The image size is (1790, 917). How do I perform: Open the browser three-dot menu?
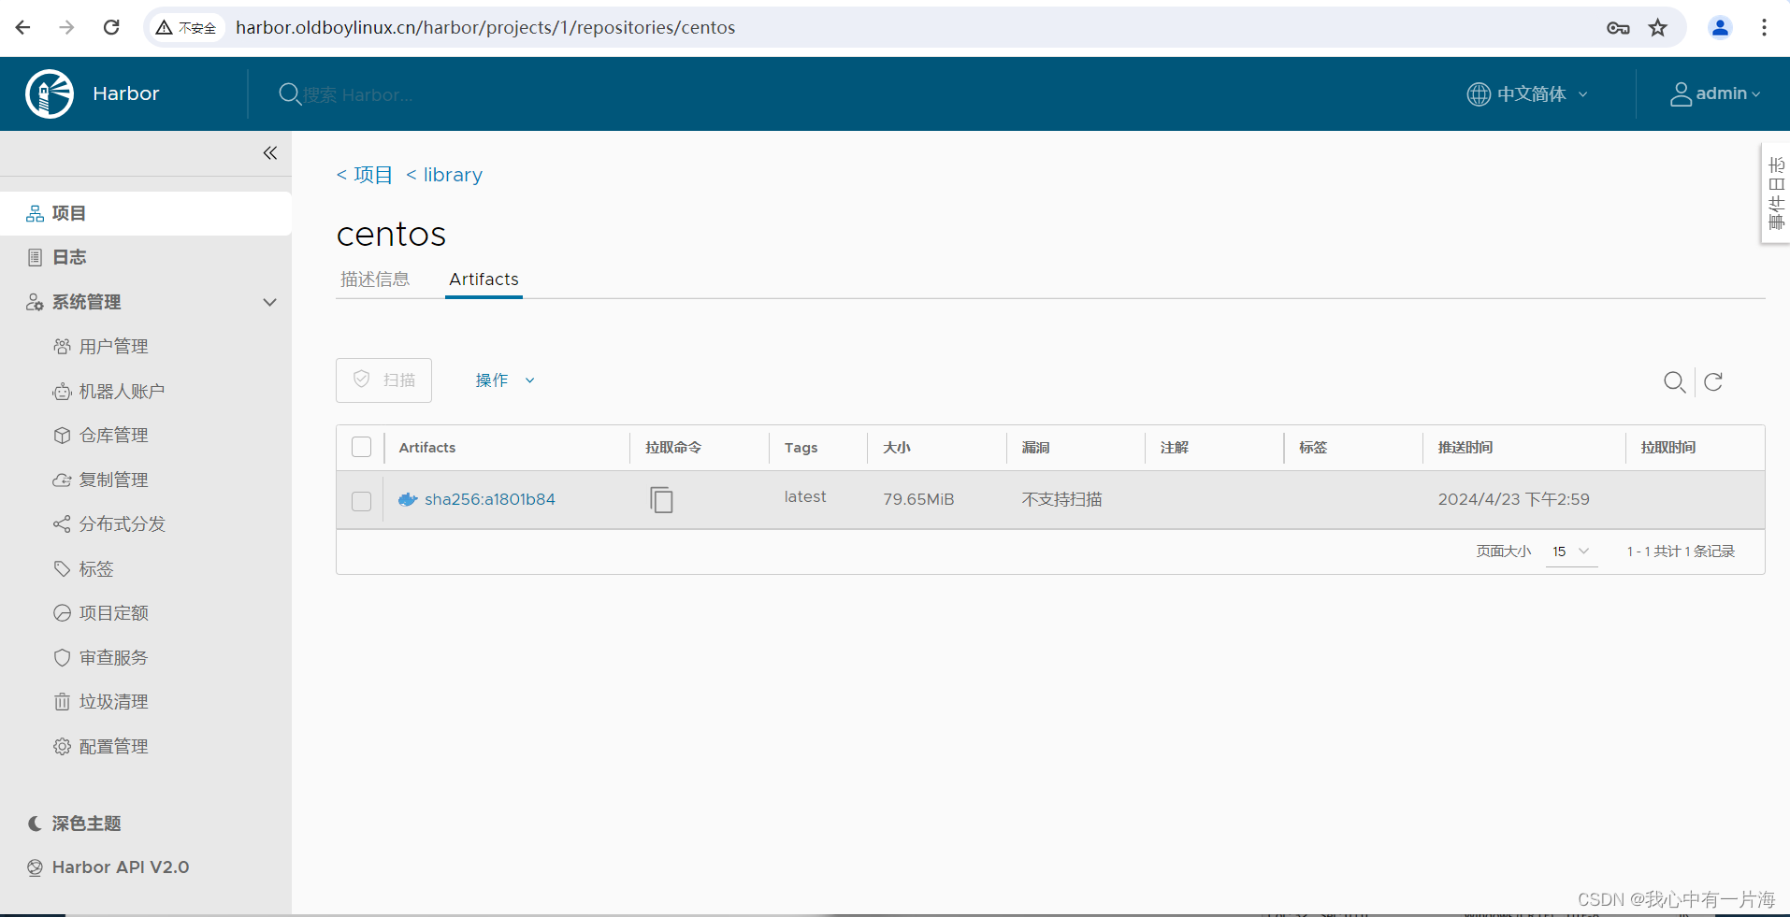pyautogui.click(x=1764, y=28)
